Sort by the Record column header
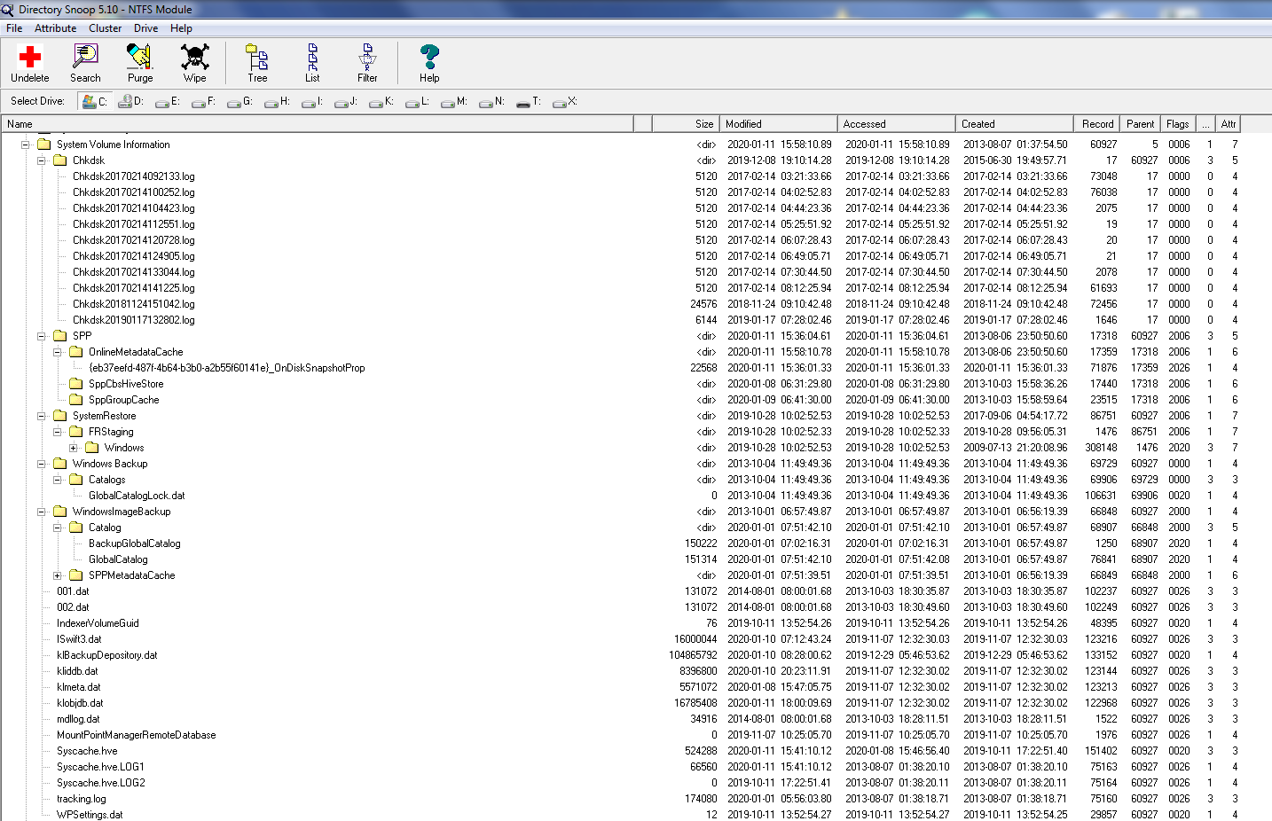Viewport: 1272px width, 821px height. click(x=1097, y=124)
